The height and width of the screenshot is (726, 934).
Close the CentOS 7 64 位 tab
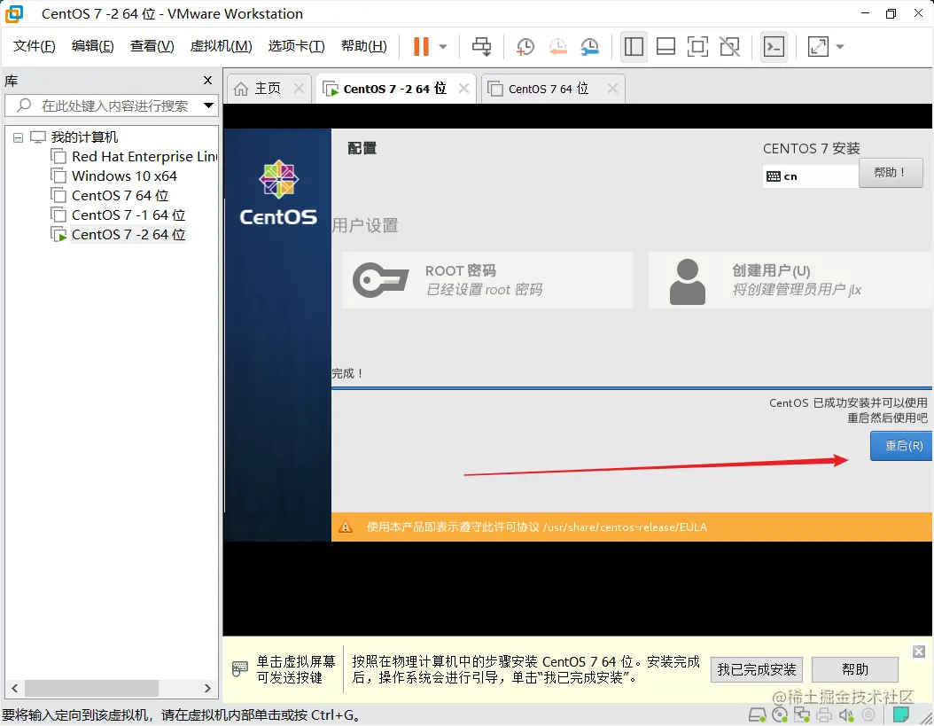612,89
